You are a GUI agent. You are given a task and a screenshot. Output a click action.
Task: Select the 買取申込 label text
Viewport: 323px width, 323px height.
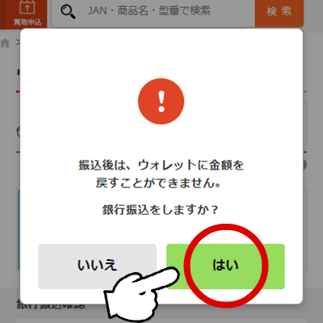(27, 22)
